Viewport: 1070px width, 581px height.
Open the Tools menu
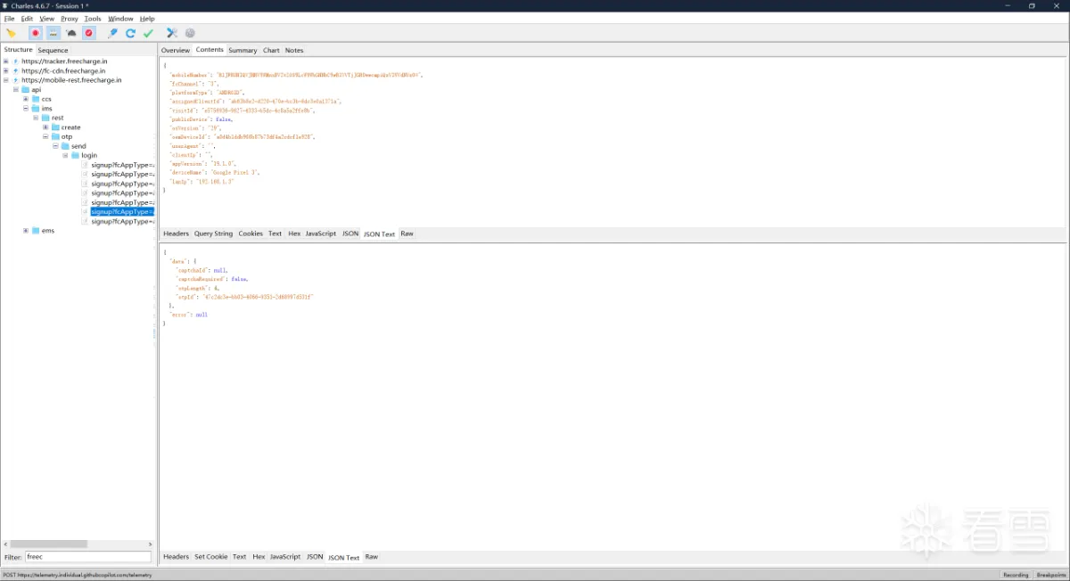pyautogui.click(x=93, y=19)
